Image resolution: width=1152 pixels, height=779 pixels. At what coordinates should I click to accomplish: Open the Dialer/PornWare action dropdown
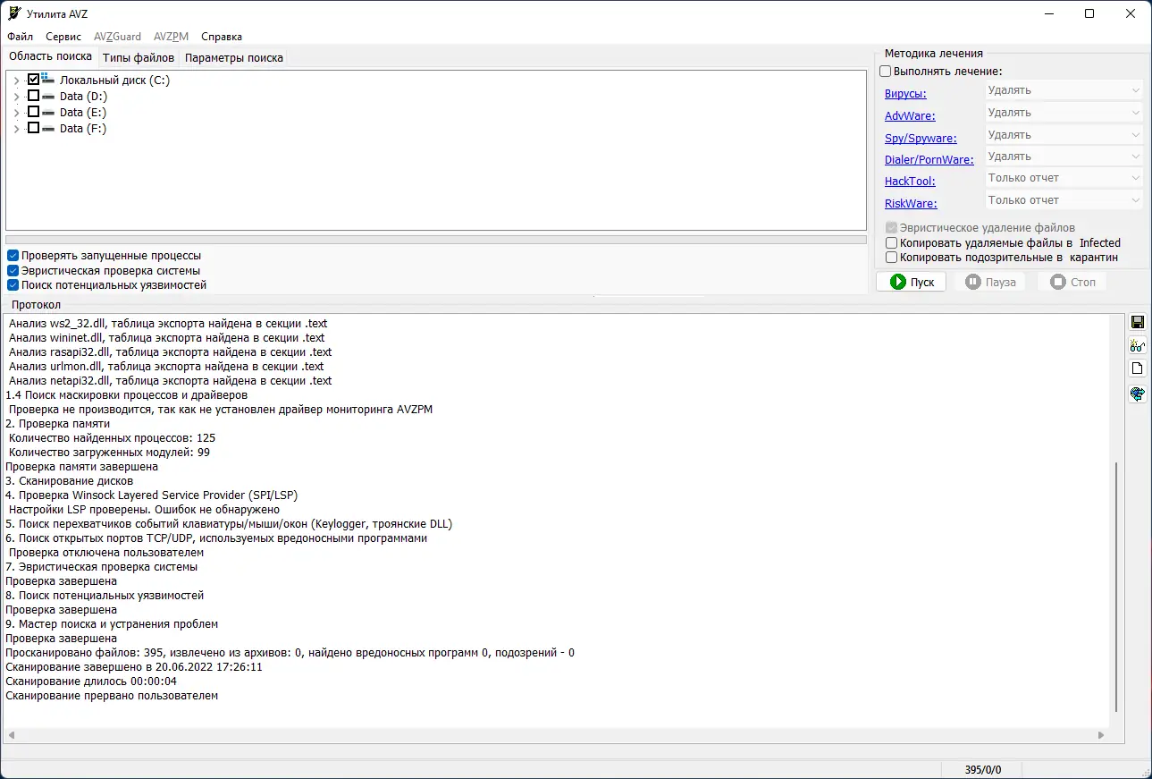point(1064,157)
